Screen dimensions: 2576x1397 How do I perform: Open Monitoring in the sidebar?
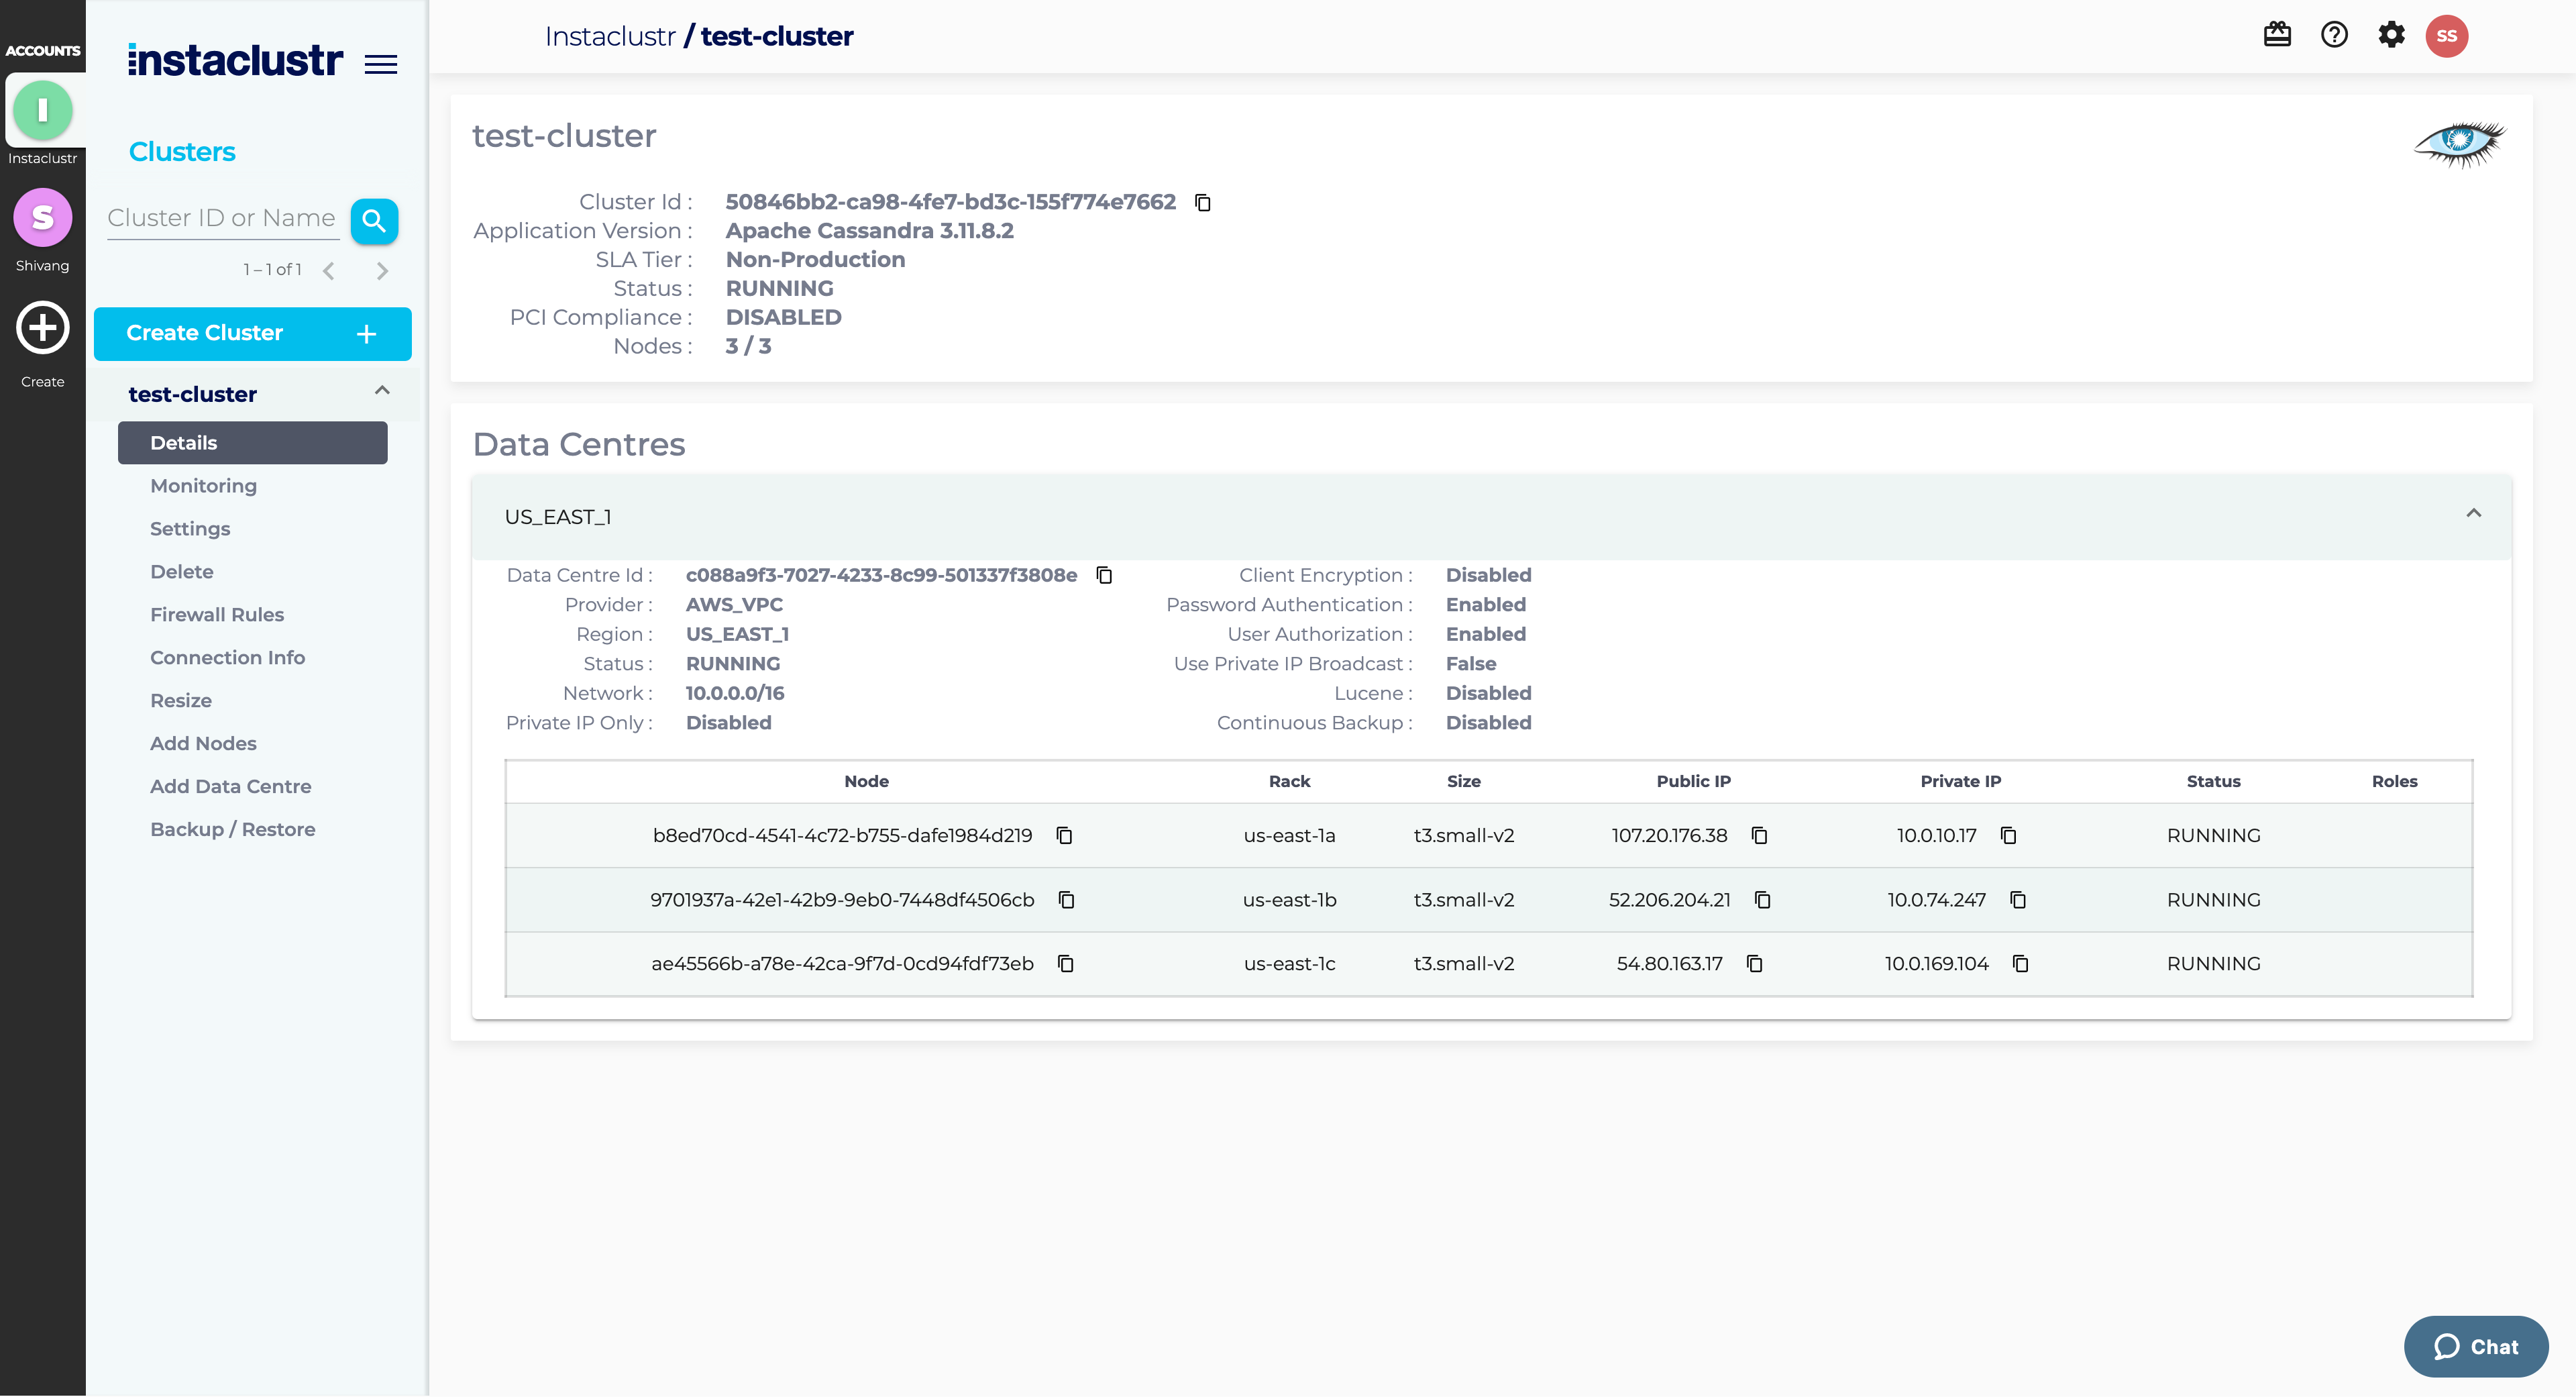tap(204, 486)
